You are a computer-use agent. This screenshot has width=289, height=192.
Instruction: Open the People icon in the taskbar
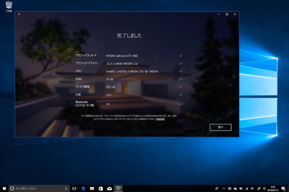click(x=217, y=188)
